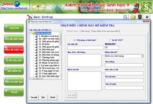
Task: Select tree item 10. ADN và bản chất
Action: tap(49, 39)
